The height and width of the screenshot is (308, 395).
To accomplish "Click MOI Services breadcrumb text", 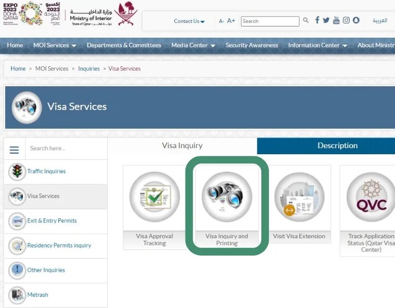I will click(x=52, y=69).
